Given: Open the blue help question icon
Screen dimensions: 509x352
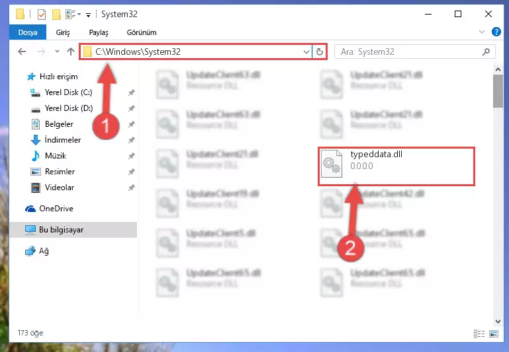Looking at the screenshot, I should coord(496,32).
